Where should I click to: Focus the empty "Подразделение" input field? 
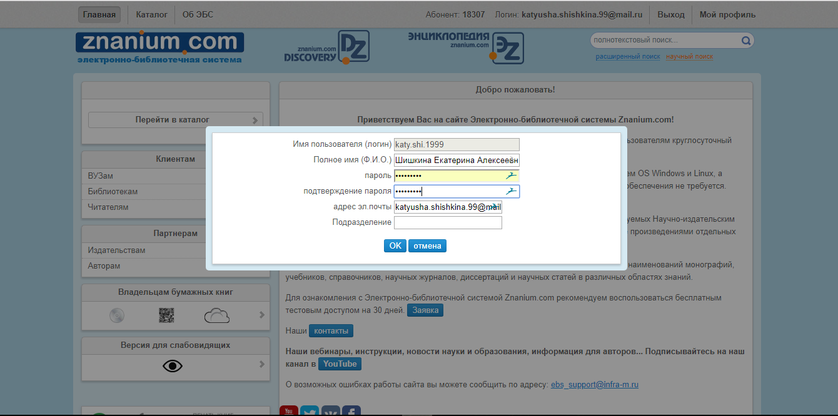click(x=448, y=222)
